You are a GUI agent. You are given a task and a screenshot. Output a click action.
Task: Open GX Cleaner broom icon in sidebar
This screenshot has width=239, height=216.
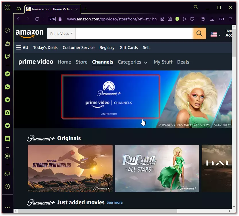point(7,43)
